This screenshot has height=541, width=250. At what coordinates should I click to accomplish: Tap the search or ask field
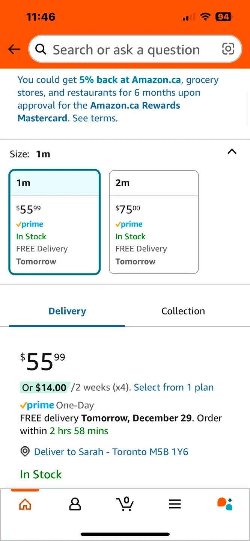pyautogui.click(x=126, y=49)
